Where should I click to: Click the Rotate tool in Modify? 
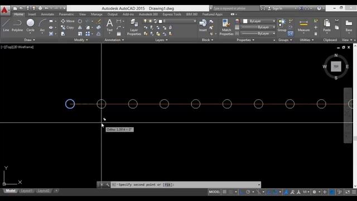point(80,21)
